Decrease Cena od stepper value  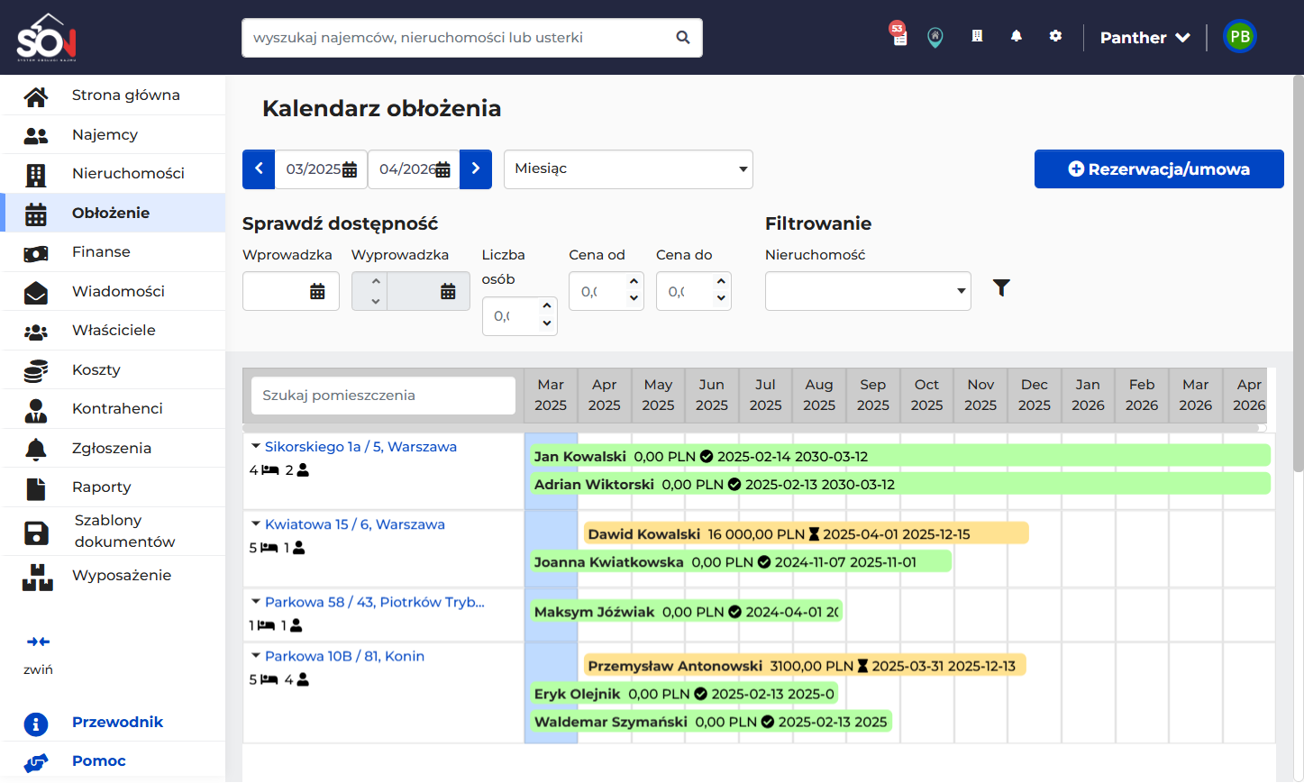[x=634, y=298]
